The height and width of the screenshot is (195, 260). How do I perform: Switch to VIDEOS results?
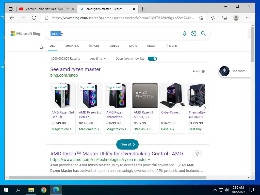pos(114,46)
